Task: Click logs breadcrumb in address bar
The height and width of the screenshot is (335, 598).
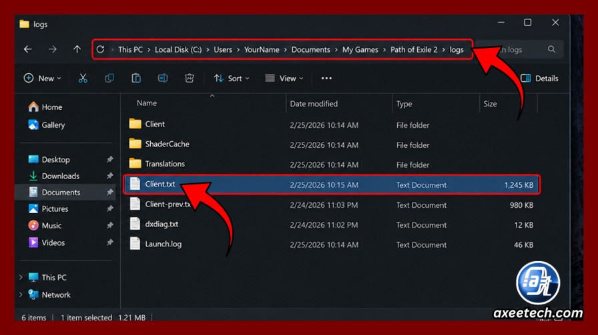Action: (457, 49)
